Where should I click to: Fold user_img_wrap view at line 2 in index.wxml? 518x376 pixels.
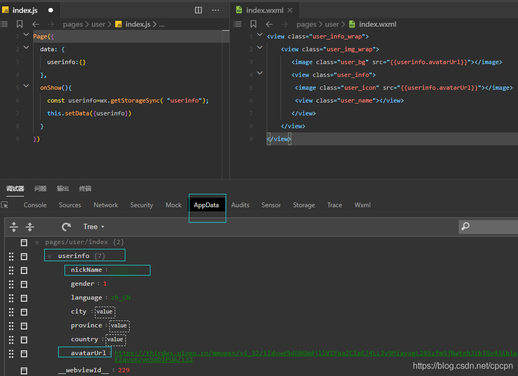point(260,48)
